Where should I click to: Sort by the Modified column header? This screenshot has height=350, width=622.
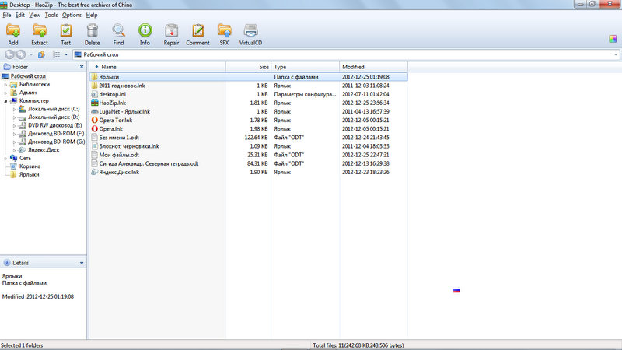coord(374,67)
